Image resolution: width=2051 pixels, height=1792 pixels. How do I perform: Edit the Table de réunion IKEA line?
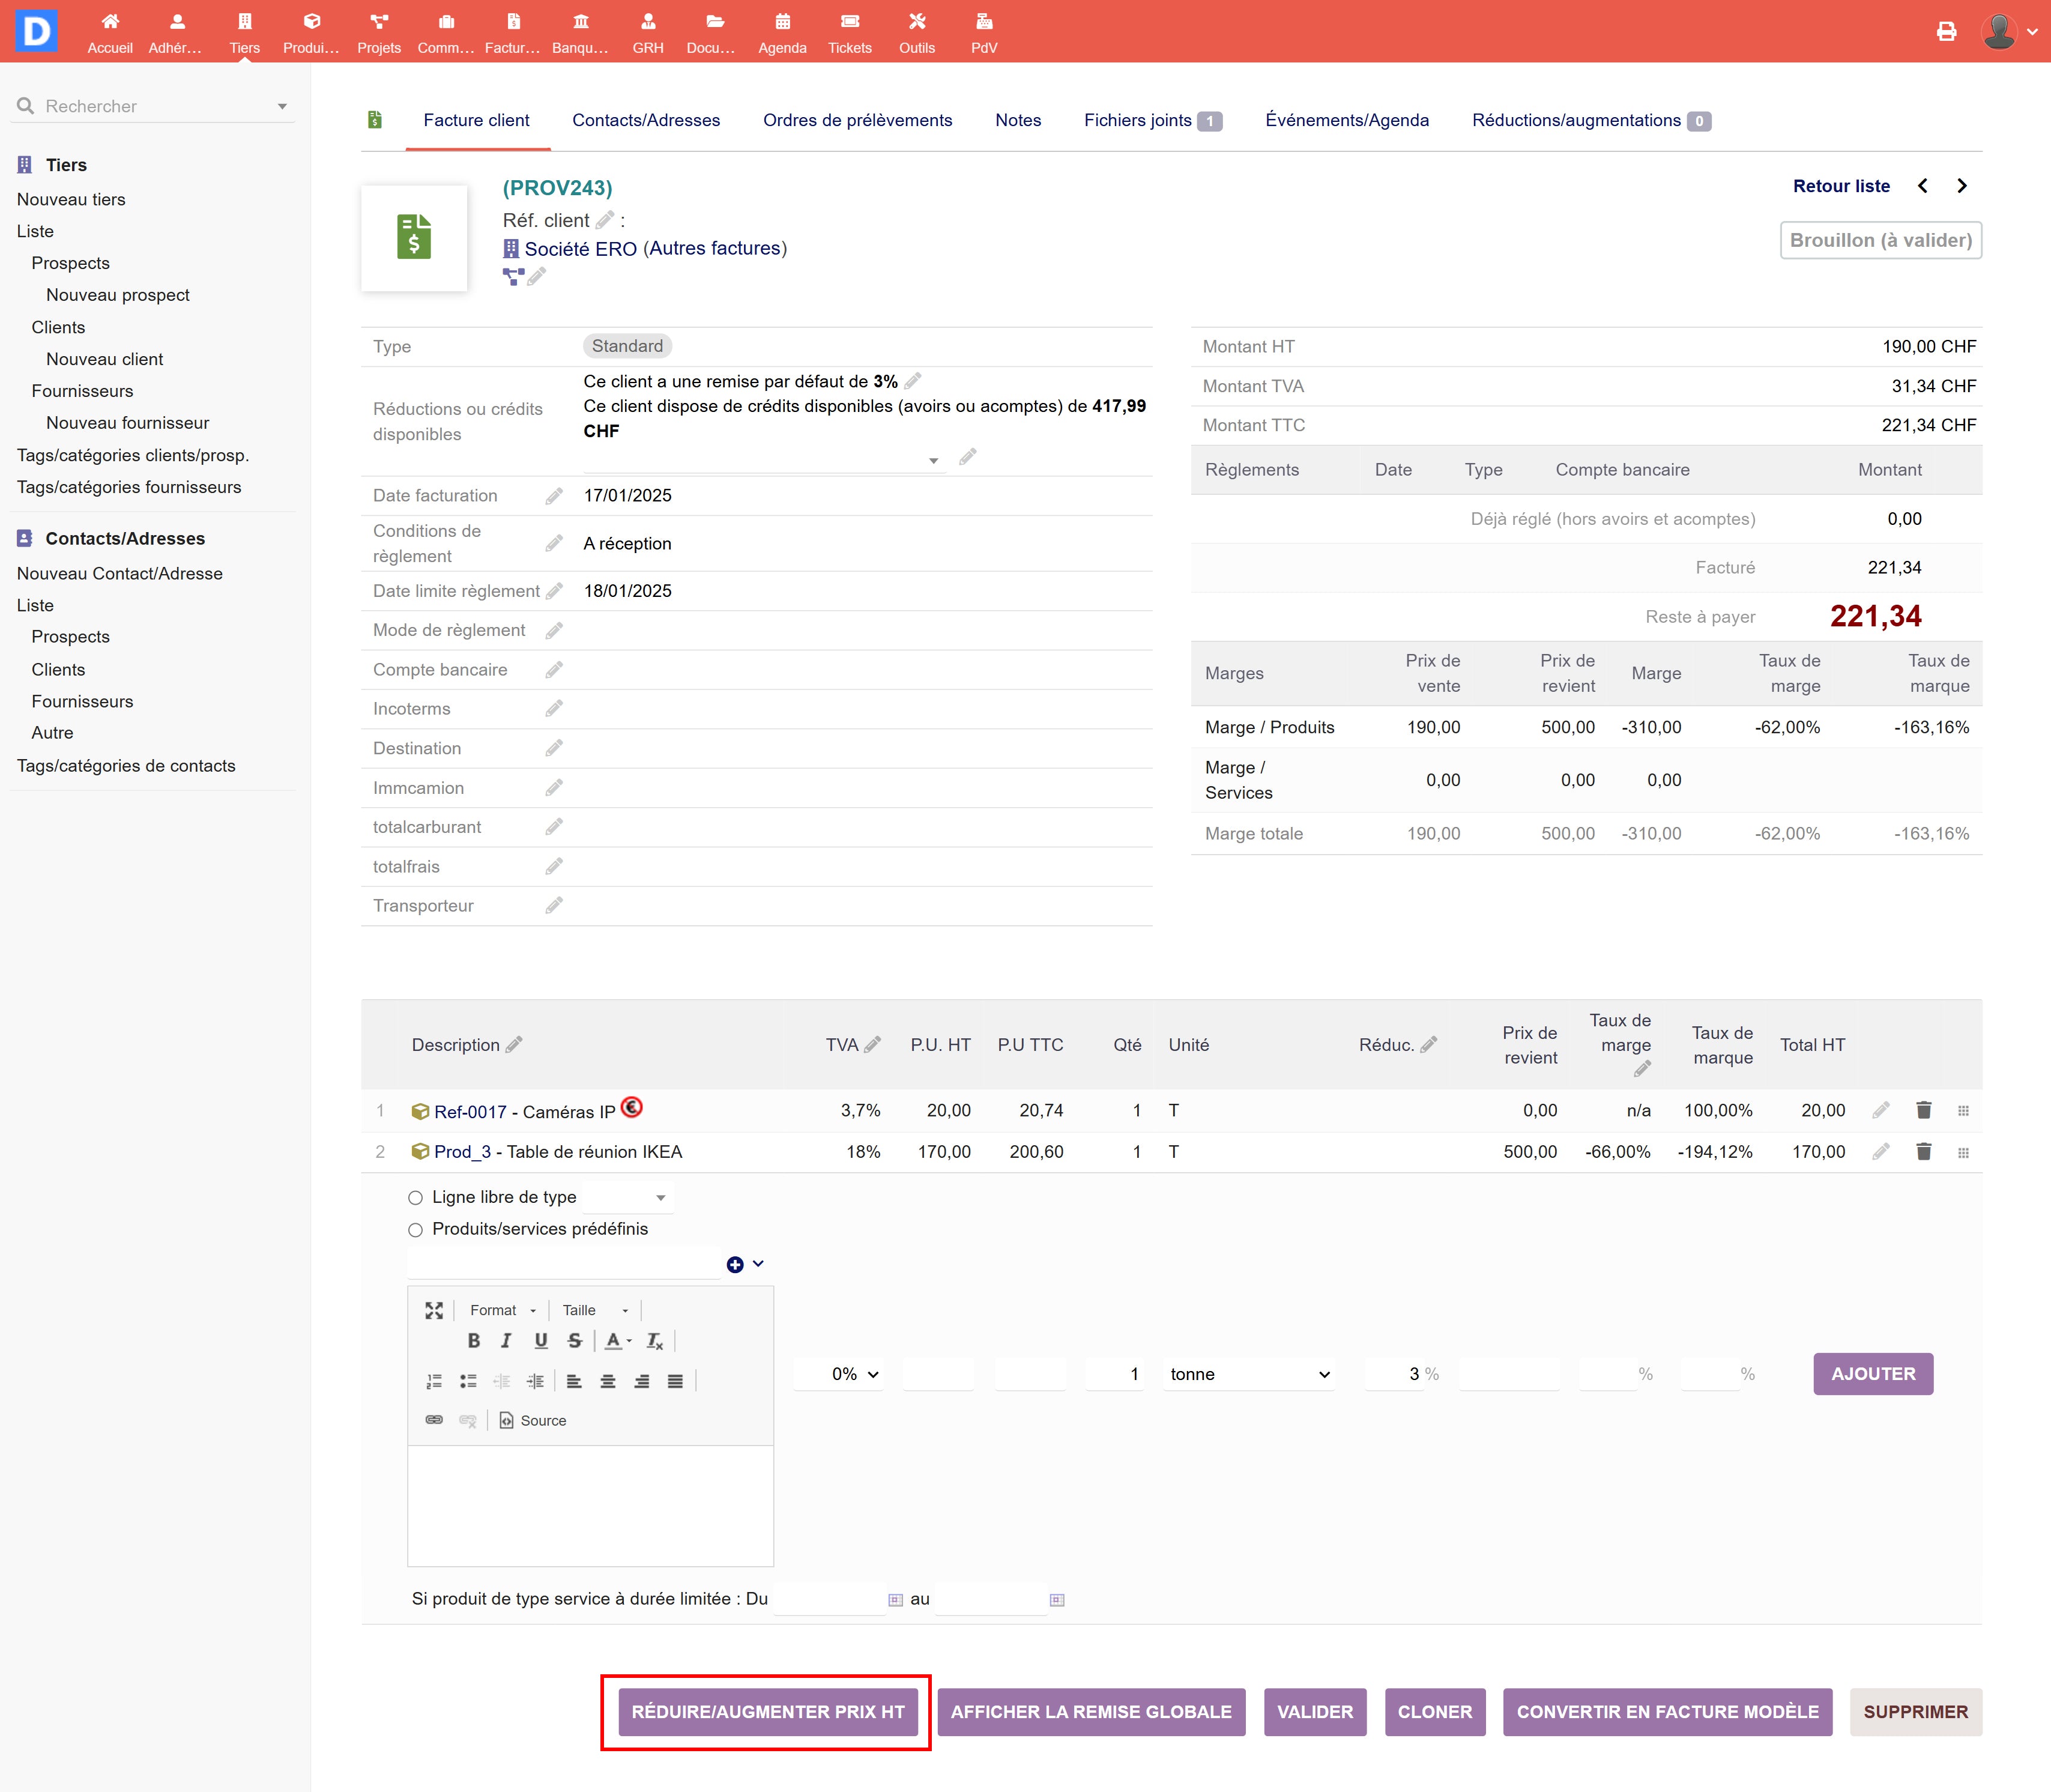[1880, 1152]
